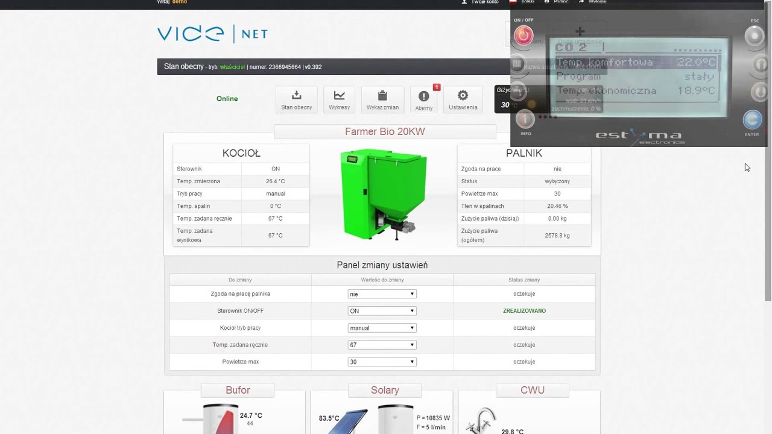Open the polski language menu

(522, 2)
